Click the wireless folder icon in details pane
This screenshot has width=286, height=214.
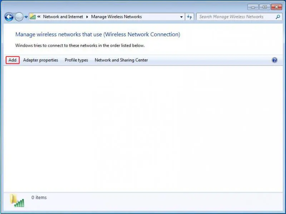pos(17,200)
